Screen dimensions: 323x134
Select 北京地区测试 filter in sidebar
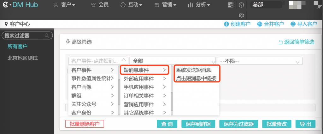(x=23, y=58)
